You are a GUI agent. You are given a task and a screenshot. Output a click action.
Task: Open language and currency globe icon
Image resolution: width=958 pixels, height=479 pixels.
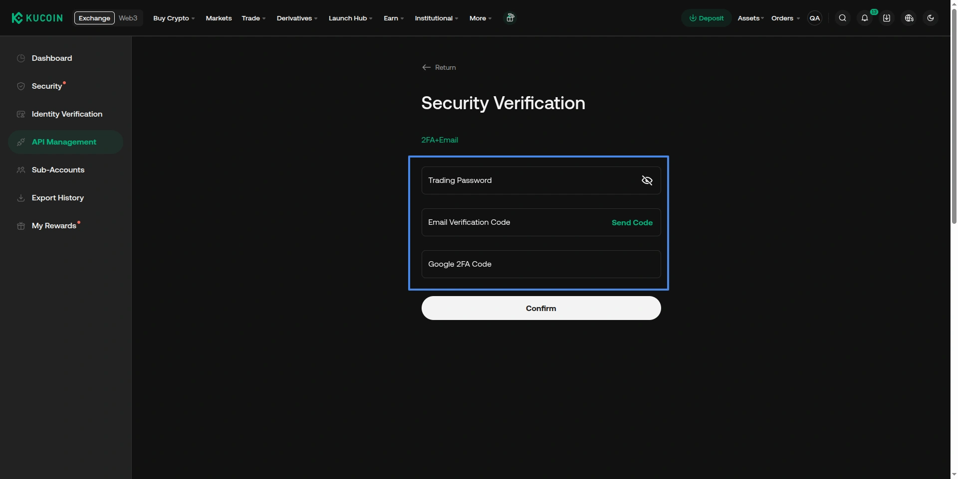click(909, 18)
